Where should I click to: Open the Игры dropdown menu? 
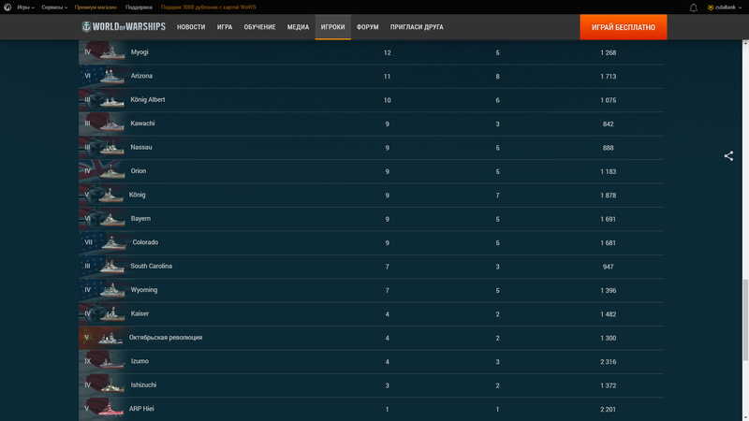click(x=26, y=7)
